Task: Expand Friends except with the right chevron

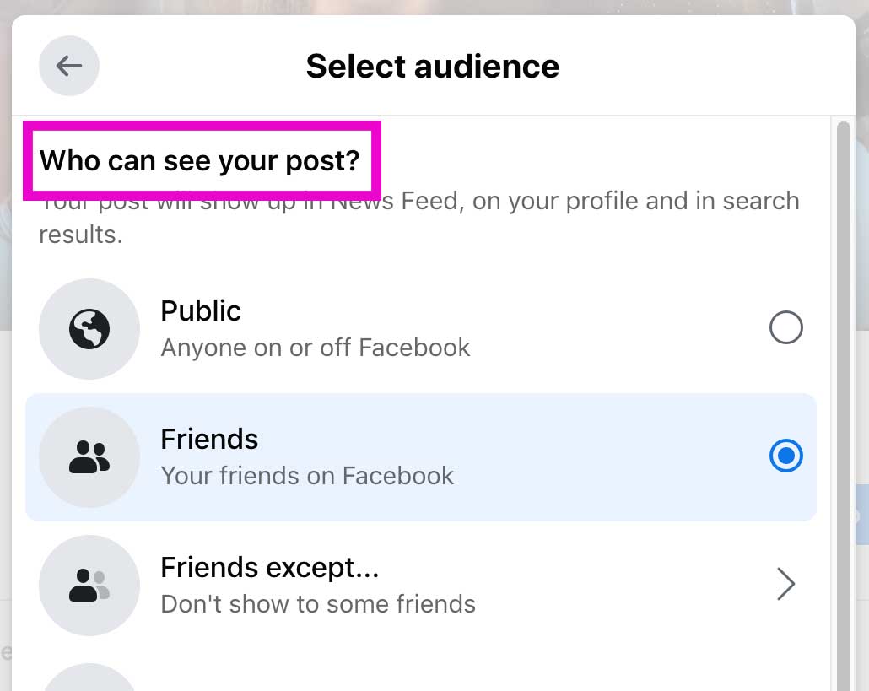Action: click(785, 584)
